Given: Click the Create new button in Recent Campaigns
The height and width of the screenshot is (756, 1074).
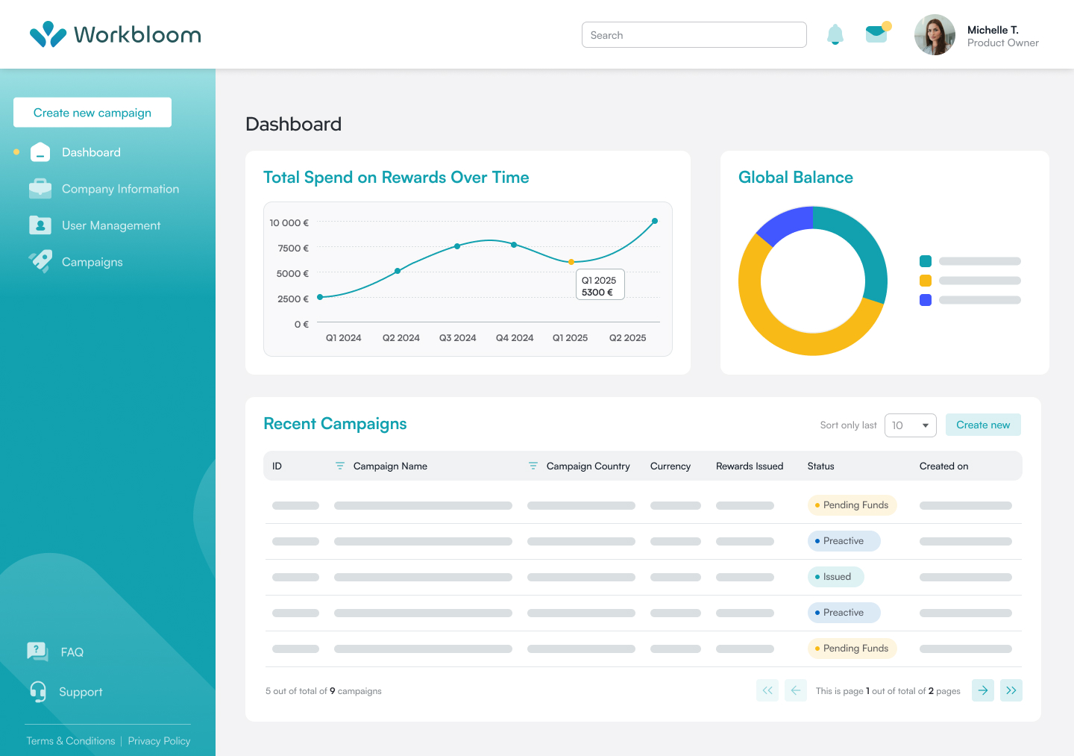Looking at the screenshot, I should coord(983,425).
